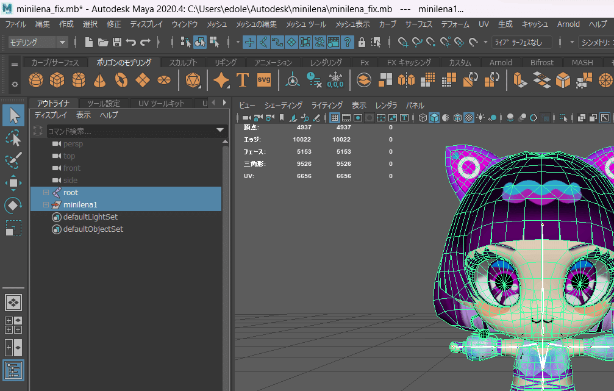Click the open scene folder icon

103,42
